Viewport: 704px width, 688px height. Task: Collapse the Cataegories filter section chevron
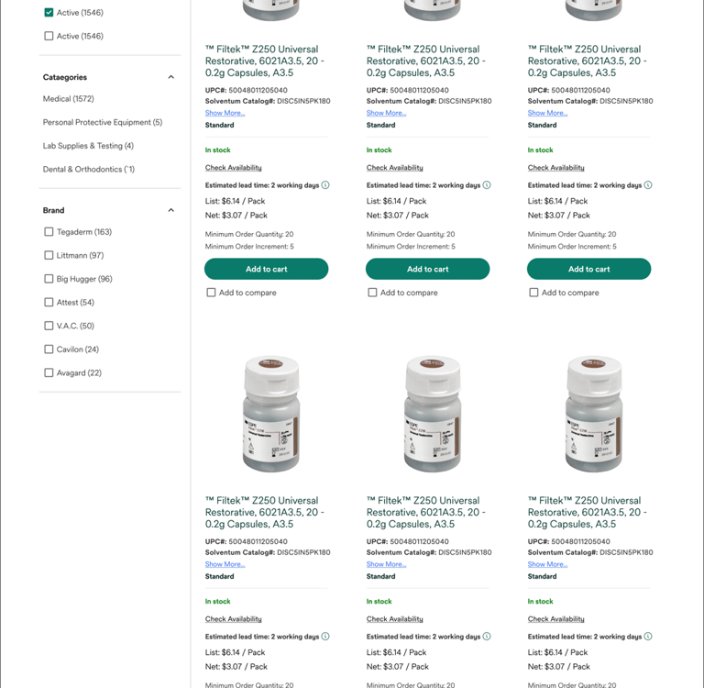171,77
